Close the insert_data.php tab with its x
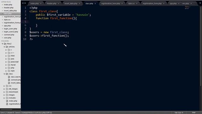Image resolution: width=202 pixels, height=114 pixels. pos(80,3)
